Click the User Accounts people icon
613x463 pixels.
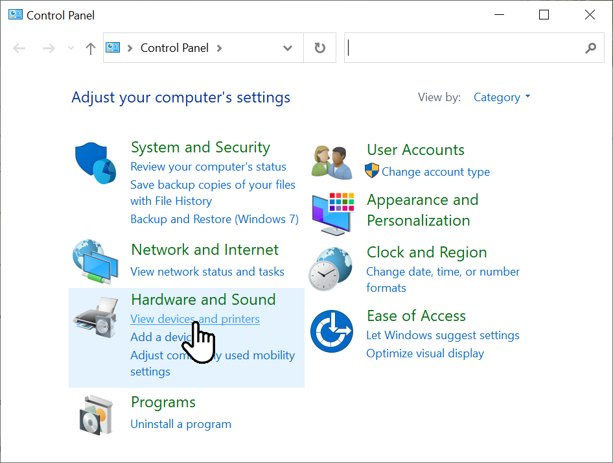click(331, 161)
